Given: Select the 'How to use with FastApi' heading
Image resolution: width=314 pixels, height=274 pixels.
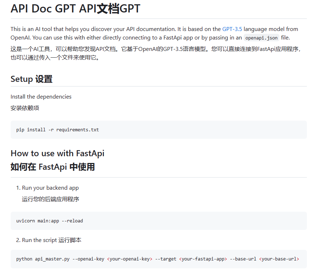Looking at the screenshot, I should point(57,153).
